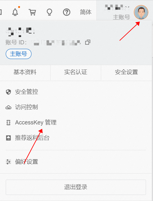153x201 pixels.
Task: Click the 退出登录 logout button
Action: 76,187
